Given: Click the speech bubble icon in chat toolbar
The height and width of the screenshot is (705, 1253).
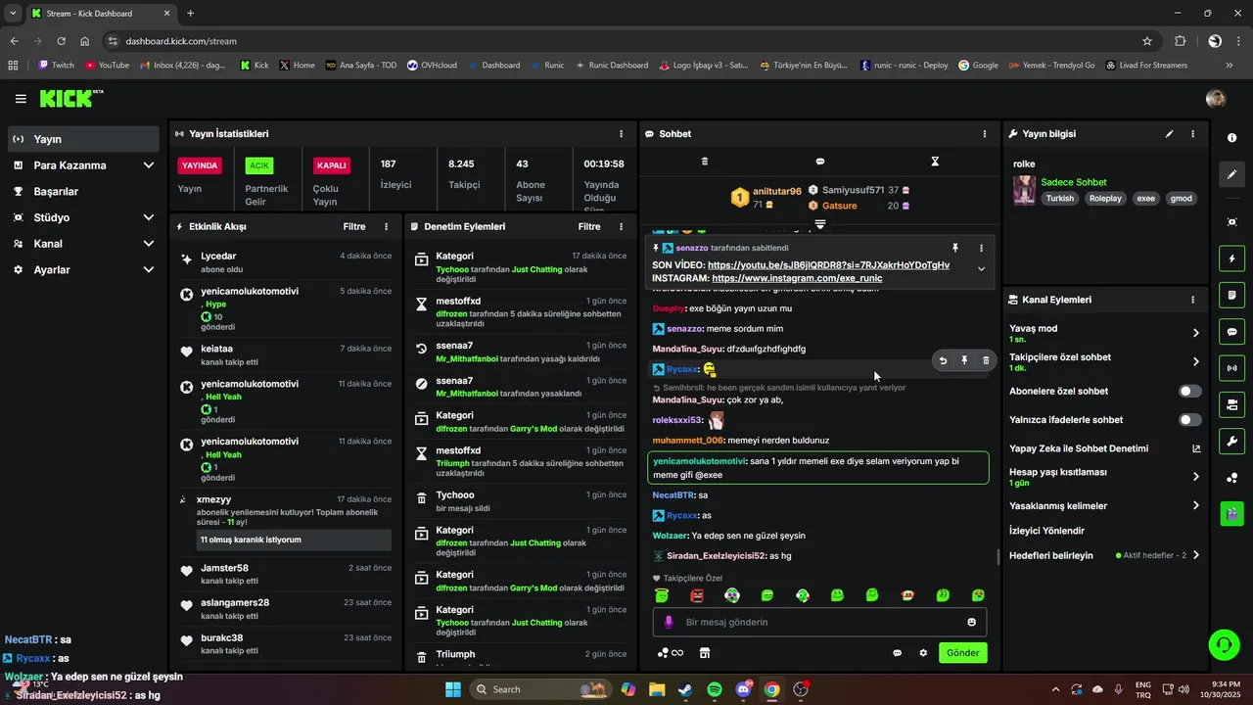Looking at the screenshot, I should tap(820, 162).
